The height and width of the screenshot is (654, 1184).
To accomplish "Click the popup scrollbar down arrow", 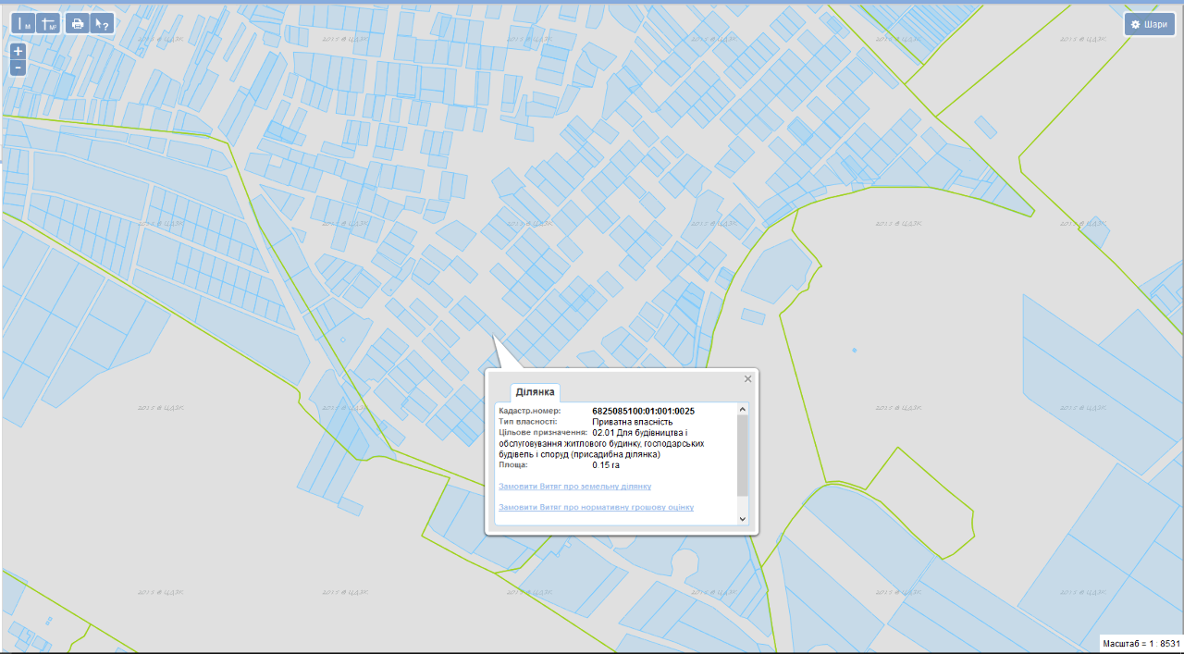I will (742, 519).
